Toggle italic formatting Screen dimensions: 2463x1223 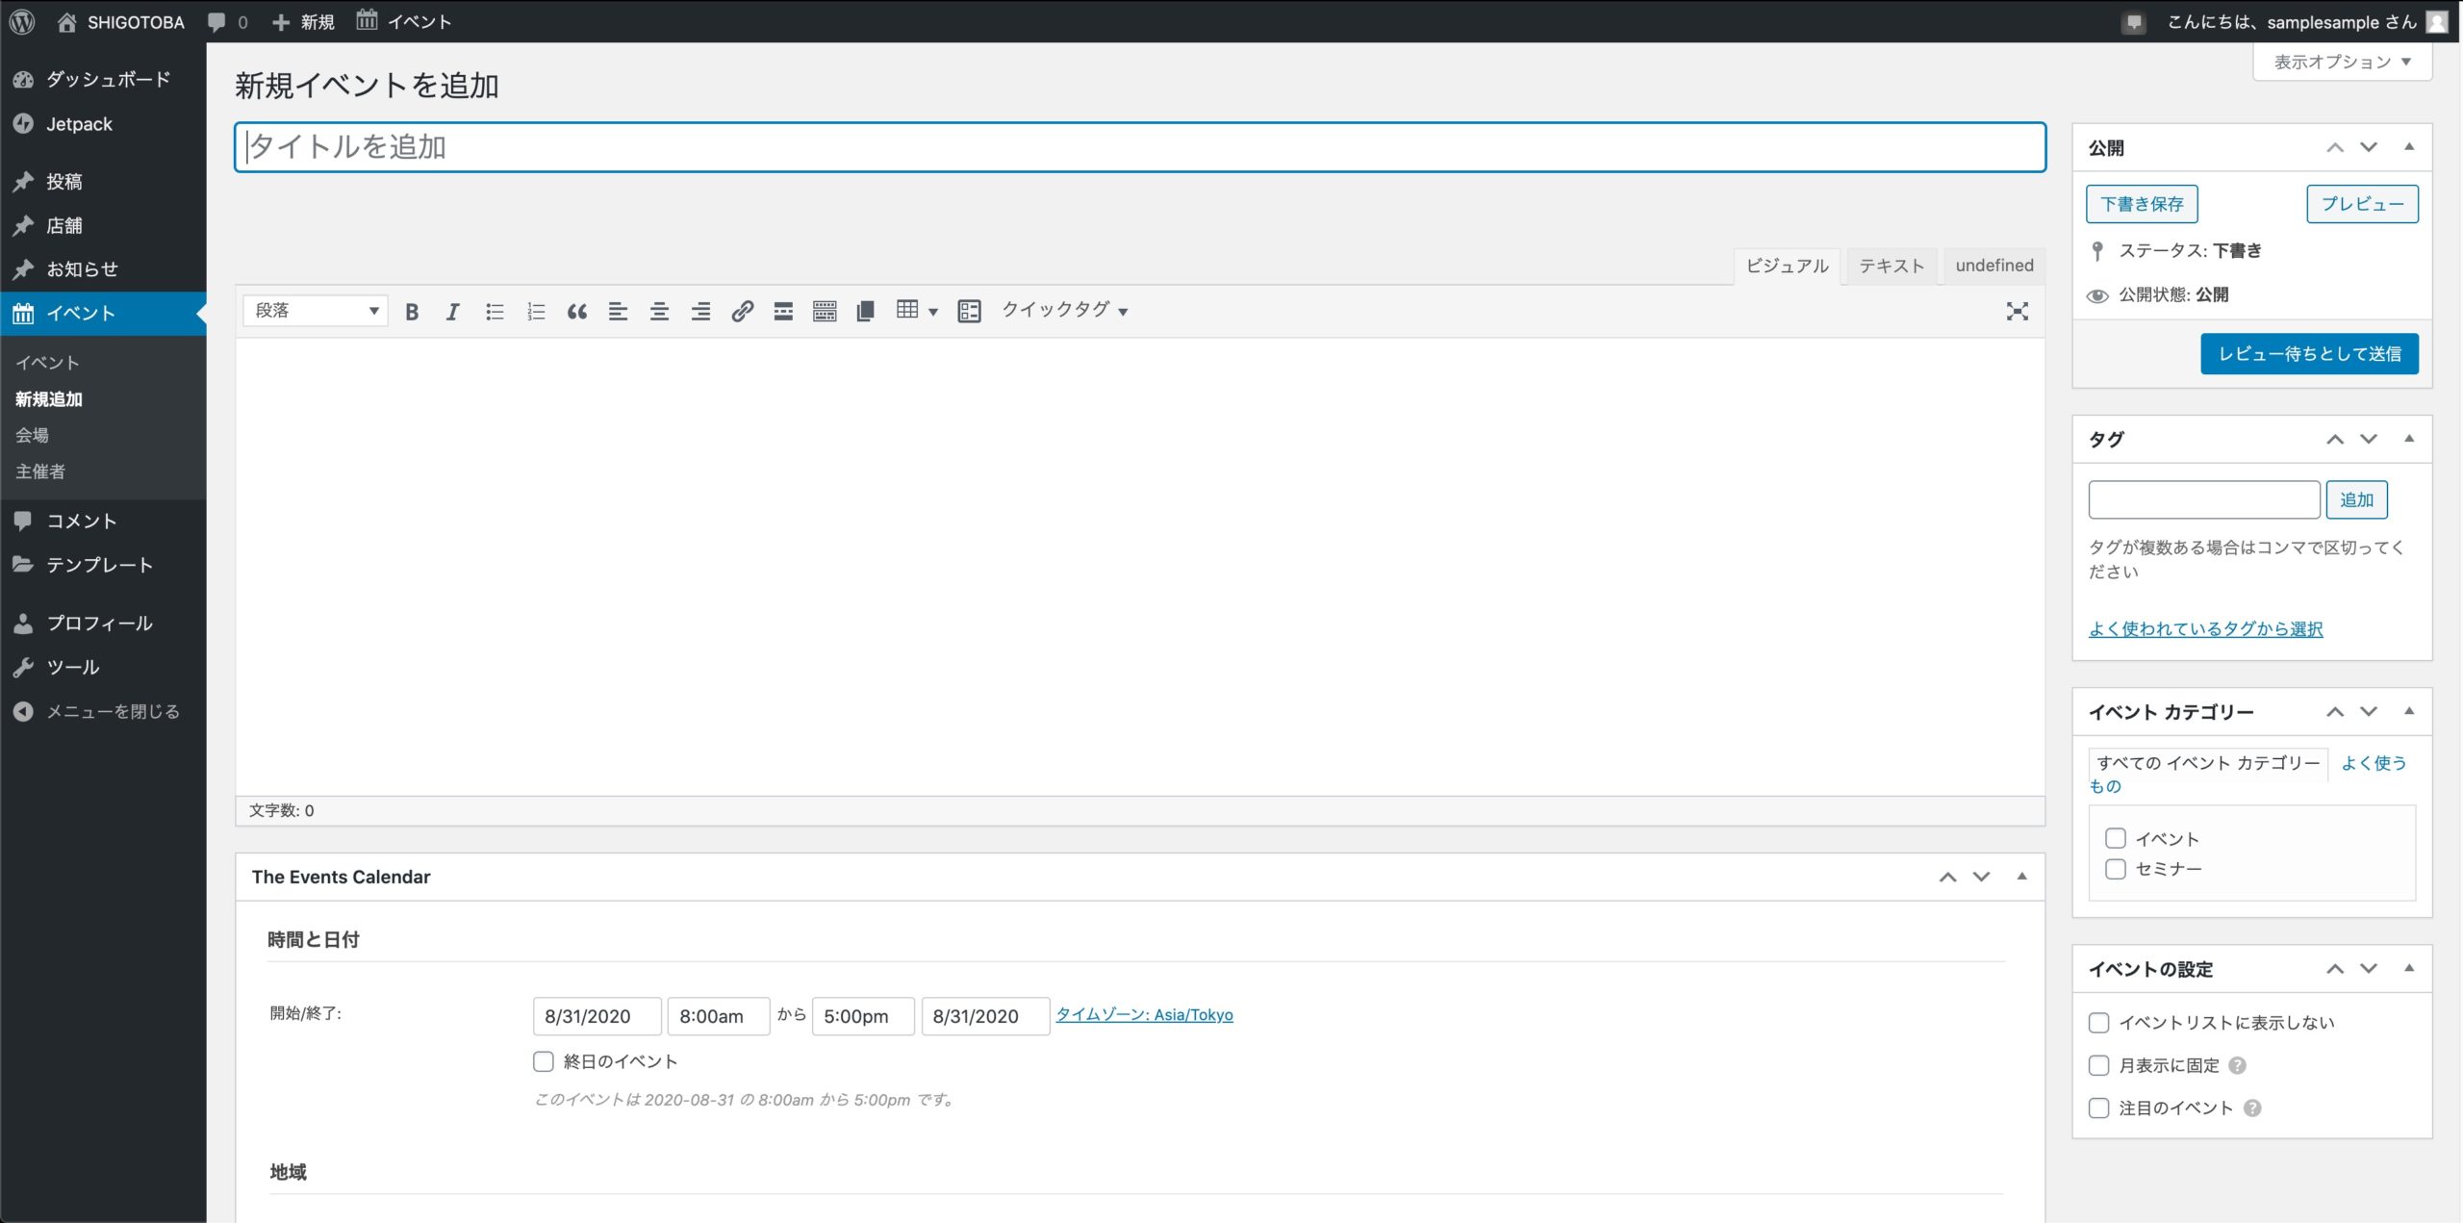452,311
